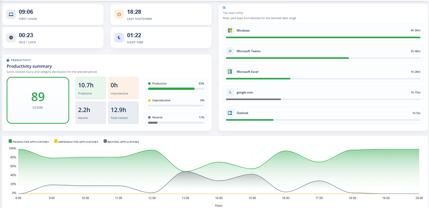Click the Windows usage bar
Screen dimensions: 429x208
[x=323, y=37]
